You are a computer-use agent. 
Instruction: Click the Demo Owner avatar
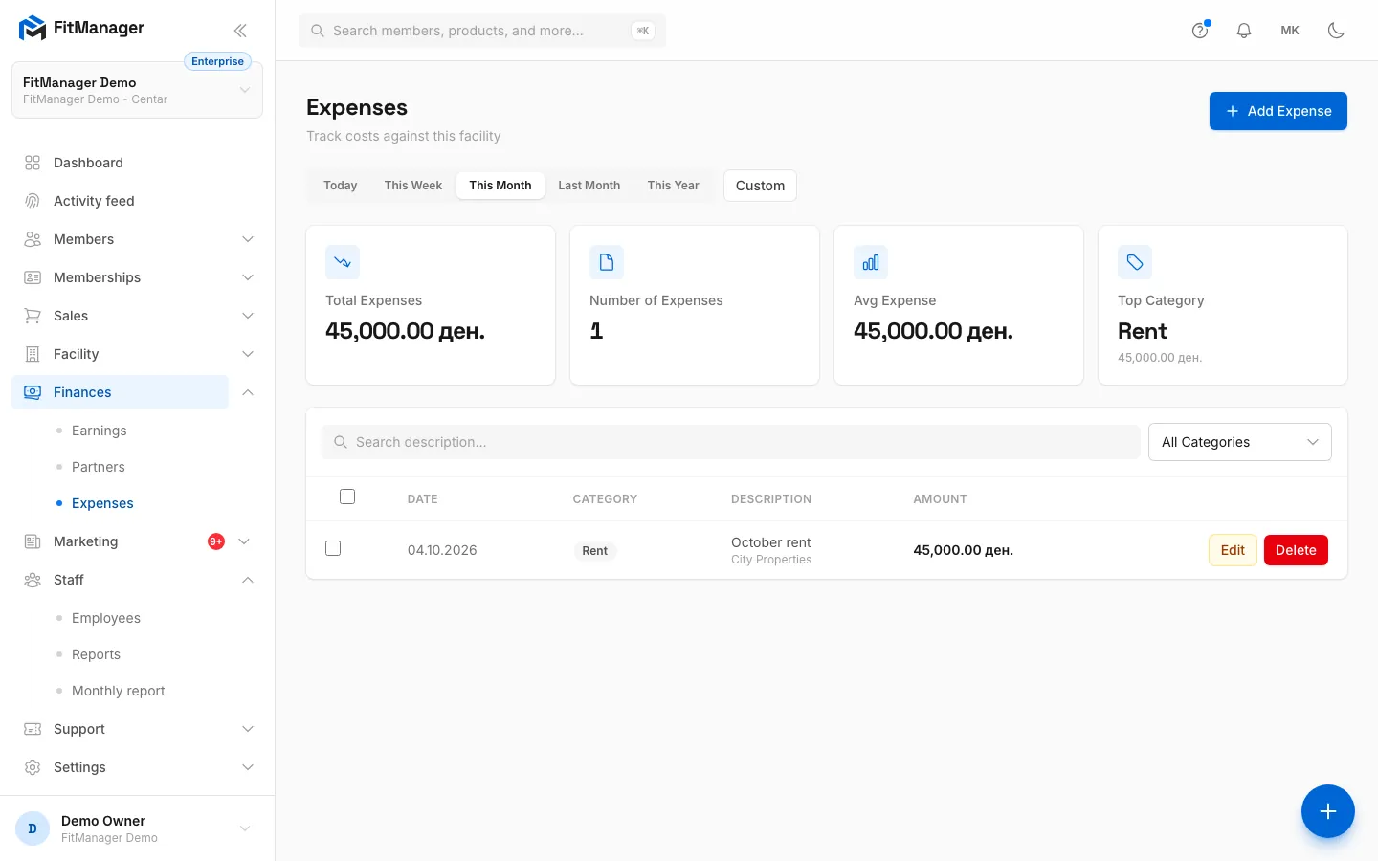tap(33, 828)
